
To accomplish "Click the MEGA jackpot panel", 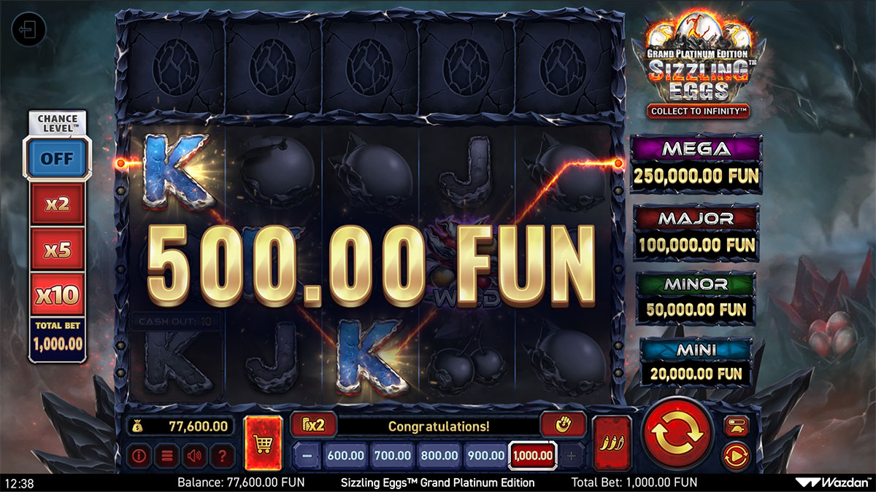I will 696,163.
